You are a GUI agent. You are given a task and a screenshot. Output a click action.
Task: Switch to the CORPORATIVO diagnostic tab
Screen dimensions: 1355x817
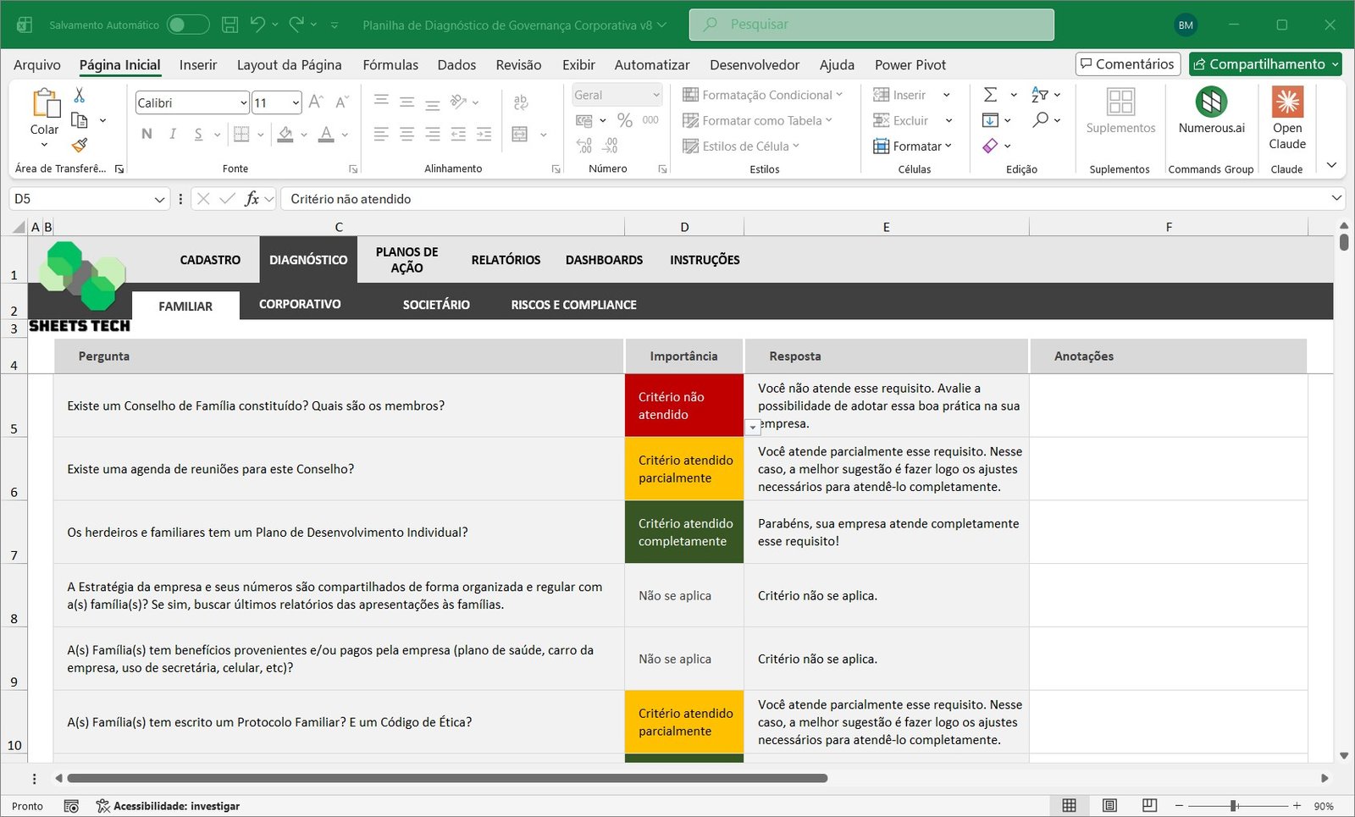click(x=300, y=304)
